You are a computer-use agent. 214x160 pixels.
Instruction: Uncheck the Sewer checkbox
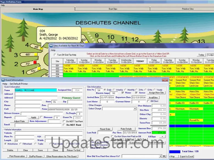coord(136,93)
